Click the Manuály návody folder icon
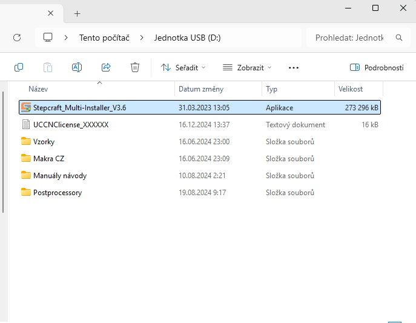416x323 pixels. 26,175
